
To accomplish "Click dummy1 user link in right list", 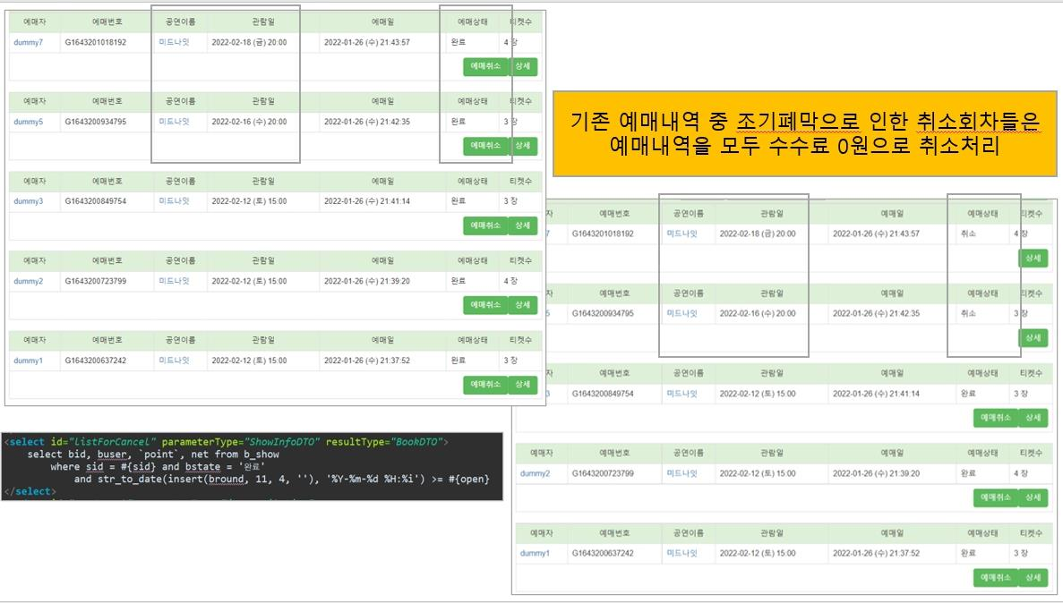I will coord(535,553).
